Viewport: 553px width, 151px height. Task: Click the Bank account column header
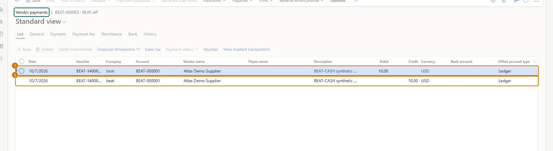pos(462,61)
